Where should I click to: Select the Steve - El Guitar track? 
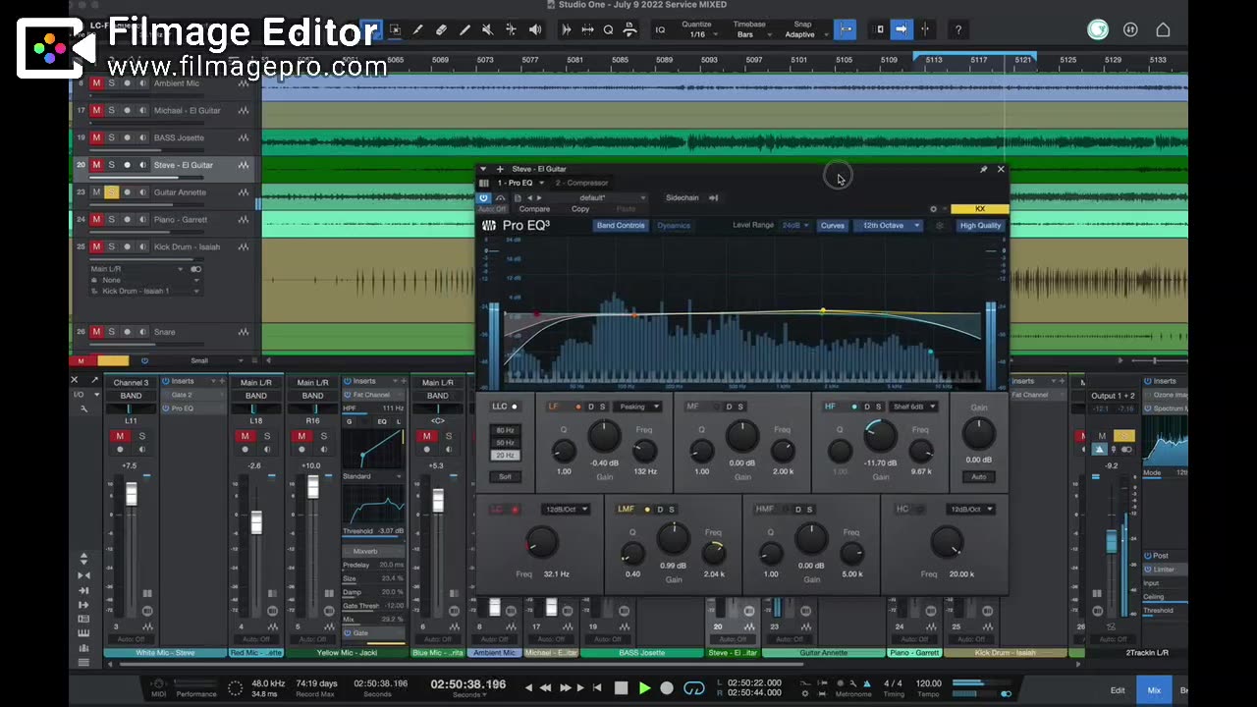(x=183, y=165)
